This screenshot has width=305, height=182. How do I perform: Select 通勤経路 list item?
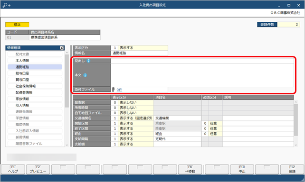click(x=35, y=67)
